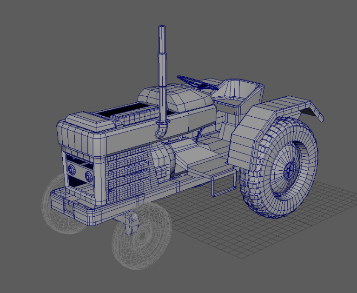Select the curved exhaust elbow joint
Viewport: 357px width, 293px height.
pyautogui.click(x=161, y=129)
